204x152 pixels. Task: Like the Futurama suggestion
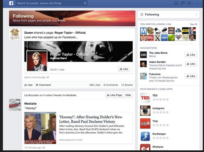pyautogui.click(x=191, y=76)
